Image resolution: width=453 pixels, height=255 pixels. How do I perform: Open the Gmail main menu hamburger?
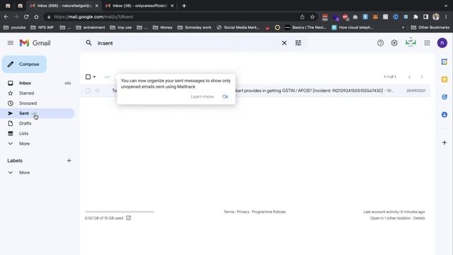11,43
